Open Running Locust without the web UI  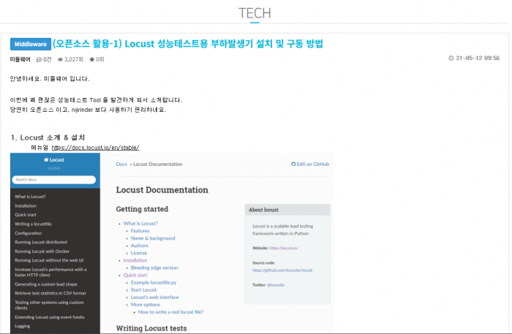[x=49, y=260]
